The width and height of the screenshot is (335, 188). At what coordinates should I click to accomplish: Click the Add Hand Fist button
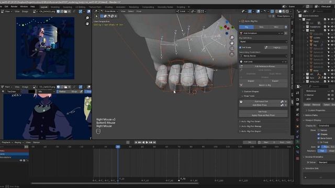click(x=261, y=102)
